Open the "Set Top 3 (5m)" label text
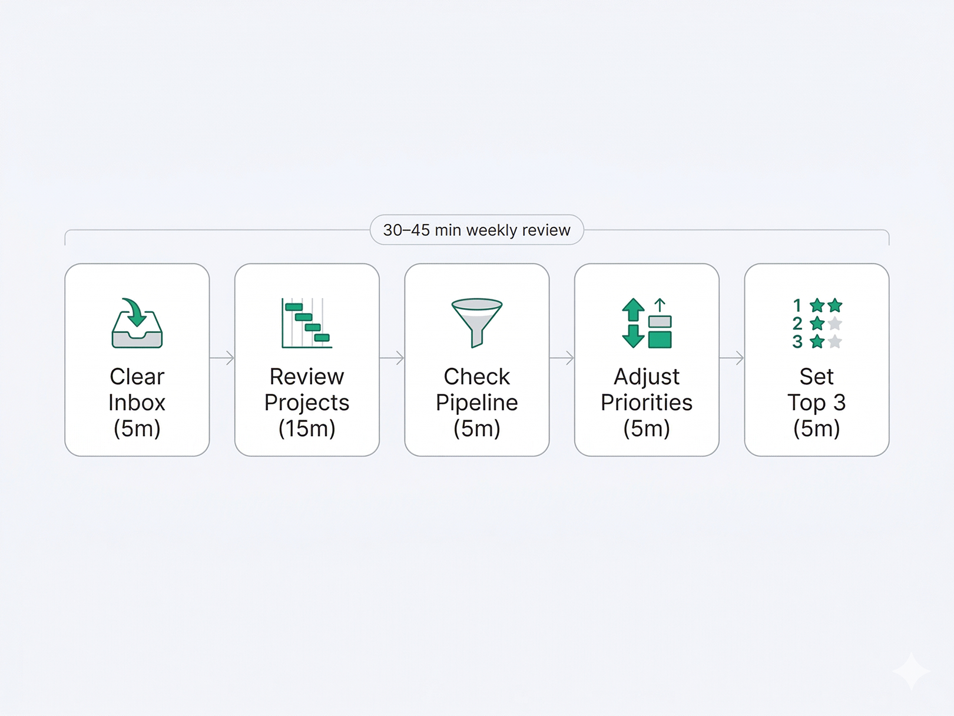954x716 pixels. click(x=817, y=402)
